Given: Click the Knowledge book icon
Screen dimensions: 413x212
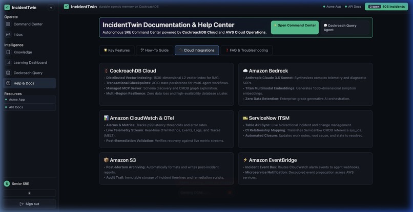Looking at the screenshot, I should point(8,52).
